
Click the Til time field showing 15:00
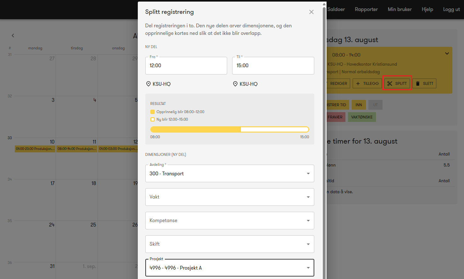pos(273,66)
